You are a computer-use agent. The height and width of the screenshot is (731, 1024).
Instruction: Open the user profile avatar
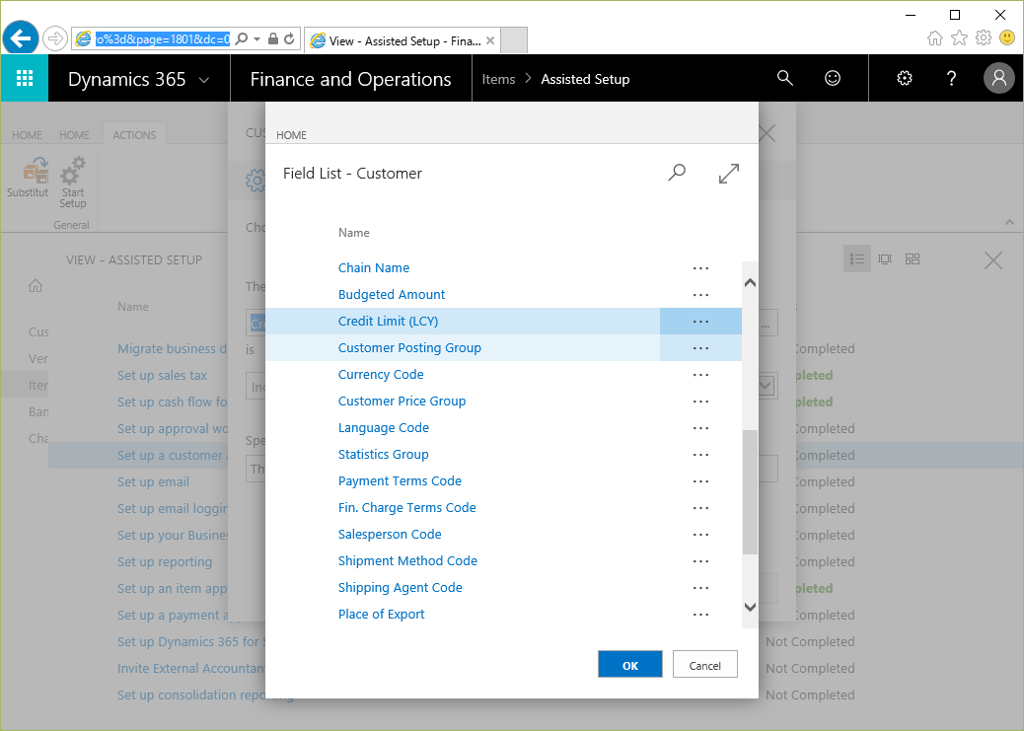click(x=998, y=78)
